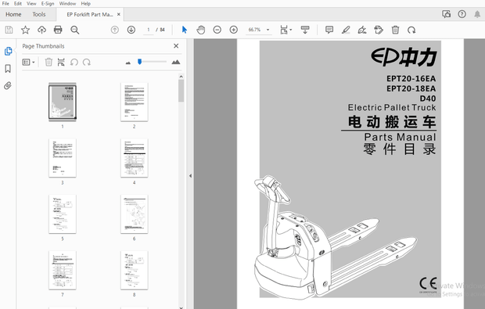Click the stamp tool icon
The height and width of the screenshot is (309, 485).
pos(379,30)
